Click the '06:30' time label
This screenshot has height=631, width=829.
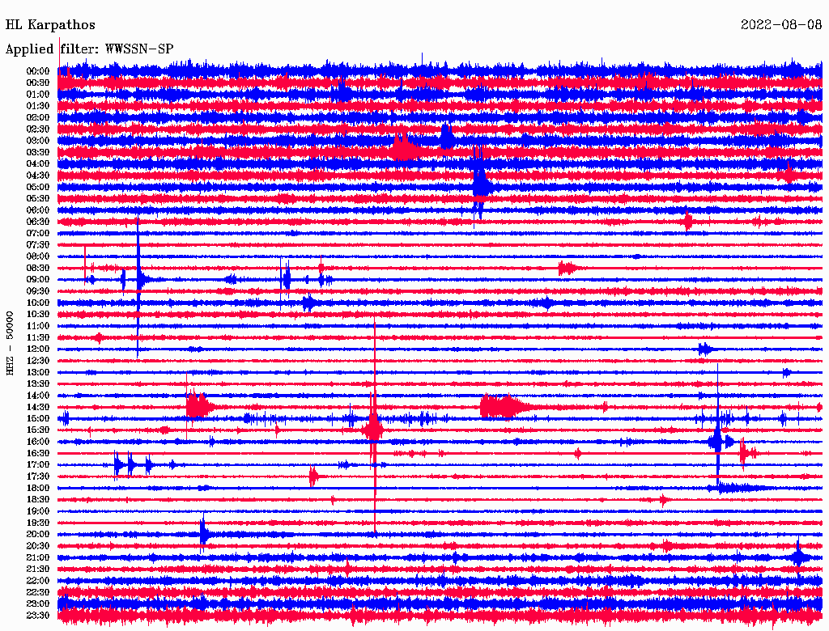[38, 222]
